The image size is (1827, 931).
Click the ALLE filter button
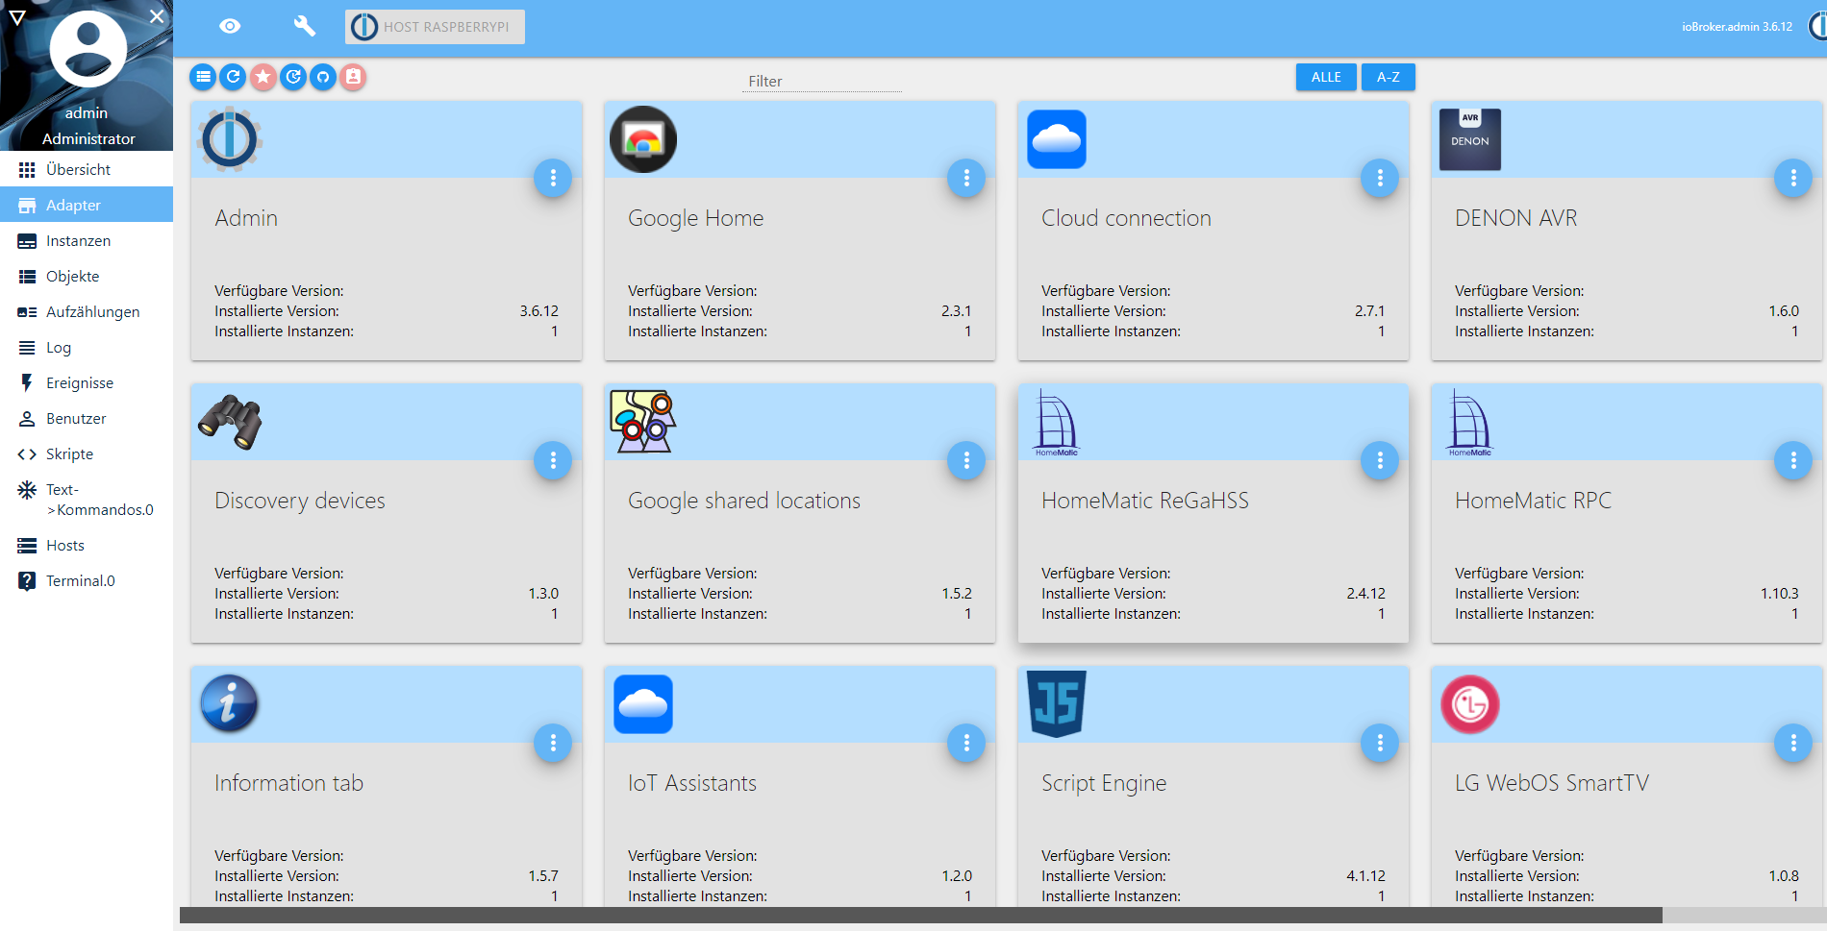[1326, 77]
